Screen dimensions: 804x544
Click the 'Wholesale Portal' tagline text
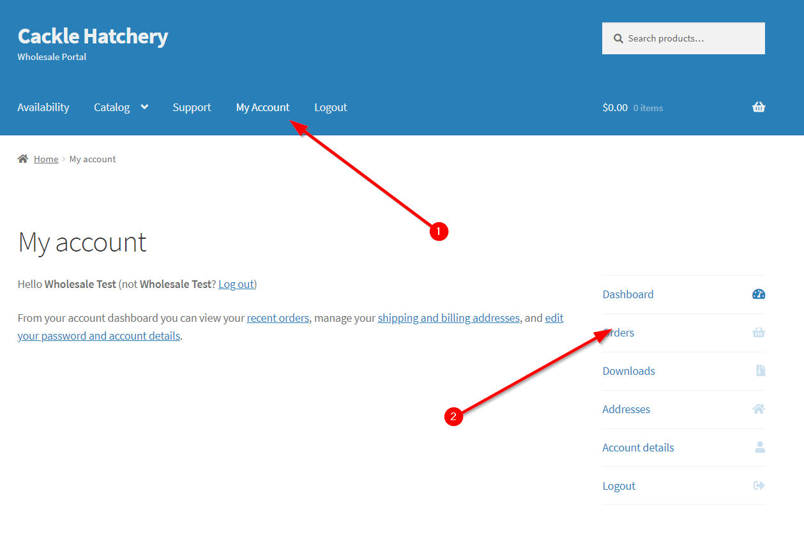52,57
